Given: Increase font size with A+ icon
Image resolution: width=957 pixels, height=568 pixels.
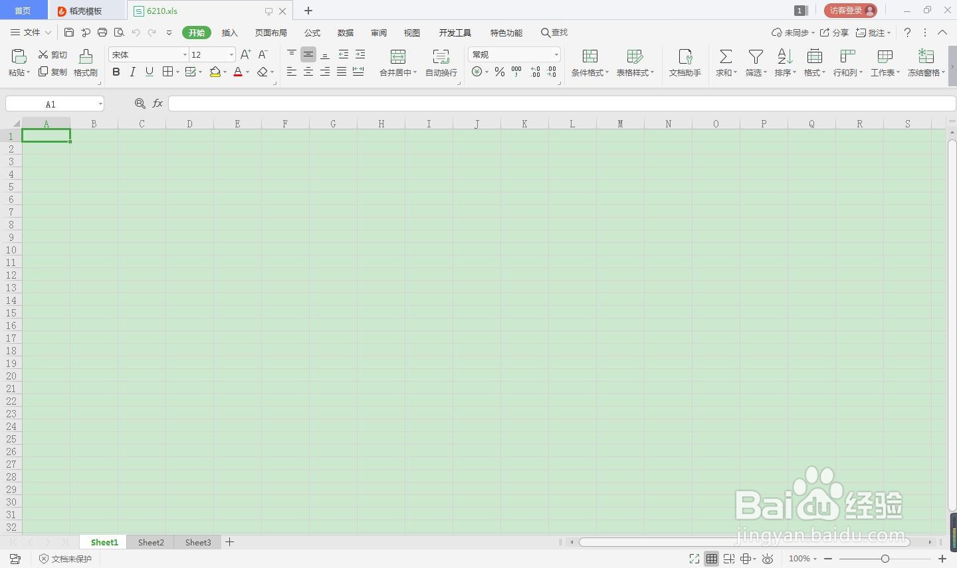Looking at the screenshot, I should click(x=245, y=54).
